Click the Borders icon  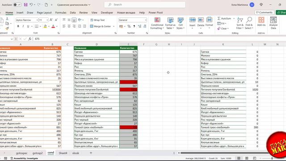click(37, 26)
